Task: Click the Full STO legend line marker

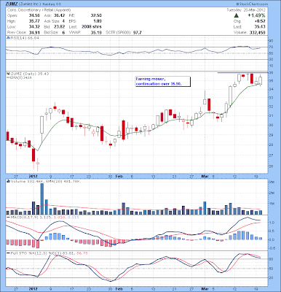Action: pyautogui.click(x=8, y=253)
